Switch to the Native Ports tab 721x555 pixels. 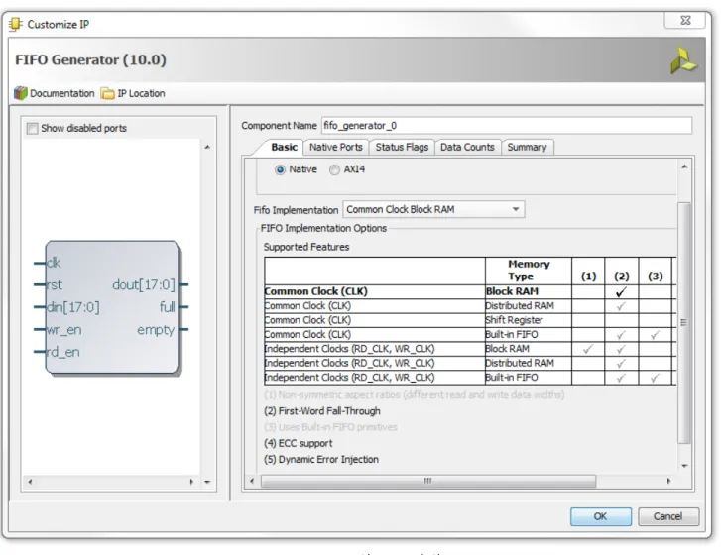335,147
